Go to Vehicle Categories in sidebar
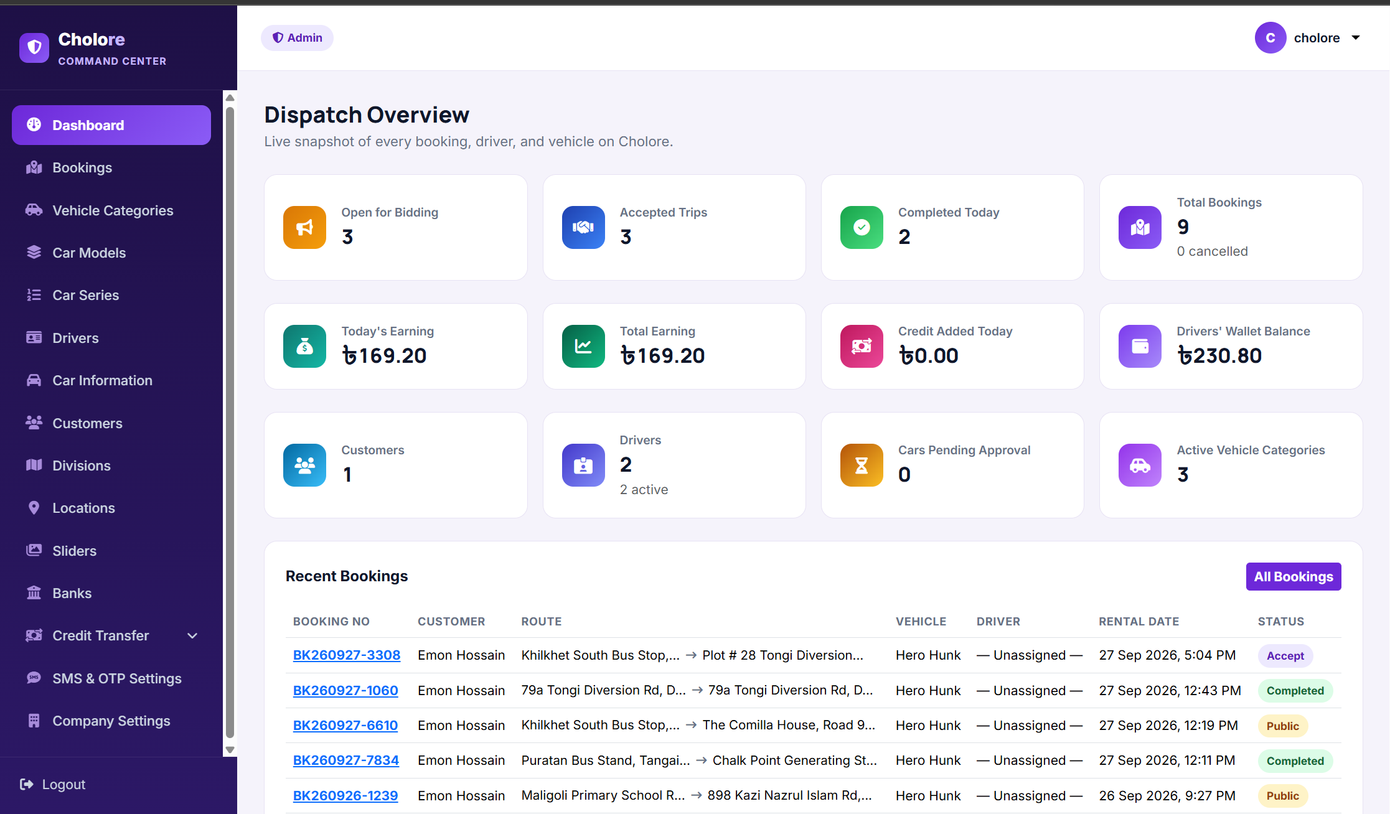Viewport: 1390px width, 814px height. (111, 210)
